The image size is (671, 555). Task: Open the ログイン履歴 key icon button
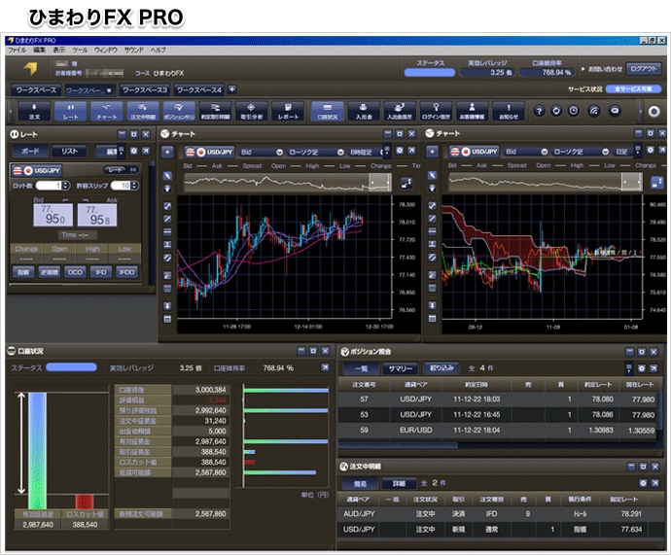(436, 111)
